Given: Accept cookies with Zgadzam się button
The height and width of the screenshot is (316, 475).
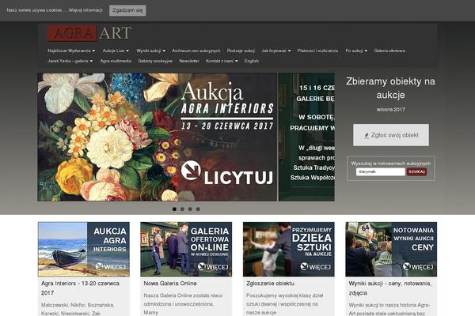Looking at the screenshot, I should pyautogui.click(x=127, y=10).
